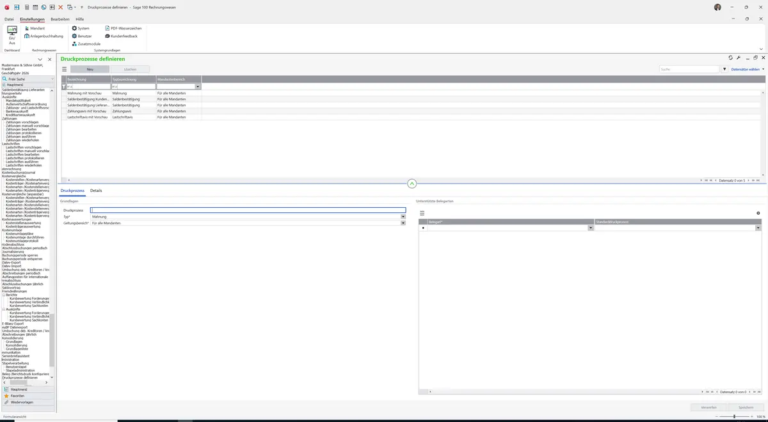This screenshot has height=422, width=768.
Task: Open the Standarddruckprozess cell dropdown
Action: 758,228
